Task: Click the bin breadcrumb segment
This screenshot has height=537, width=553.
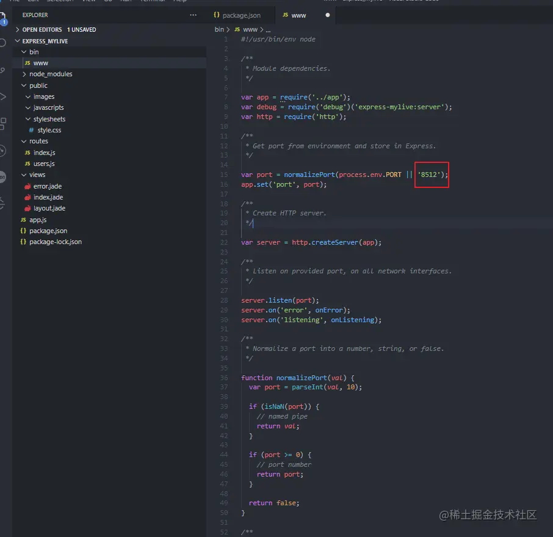Action: tap(219, 30)
